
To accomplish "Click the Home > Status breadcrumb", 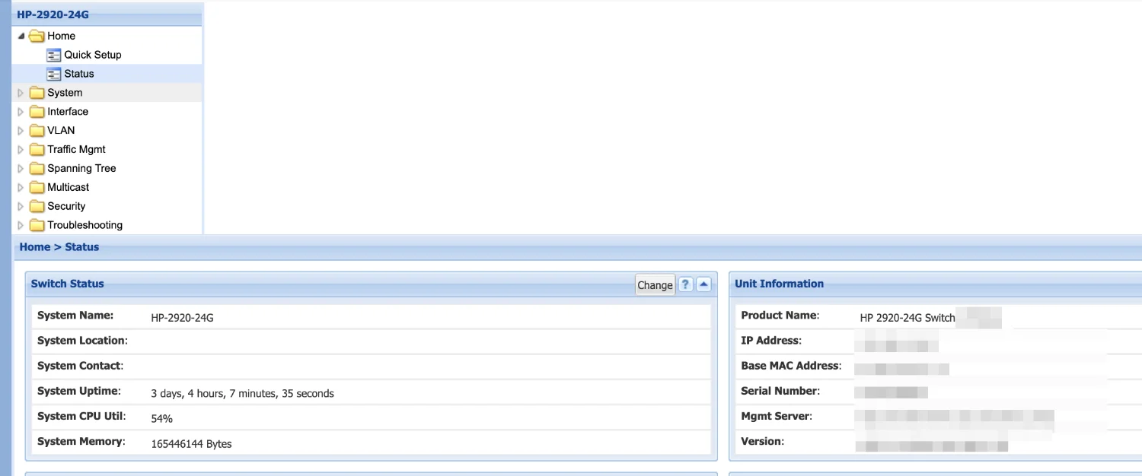I will coord(59,247).
